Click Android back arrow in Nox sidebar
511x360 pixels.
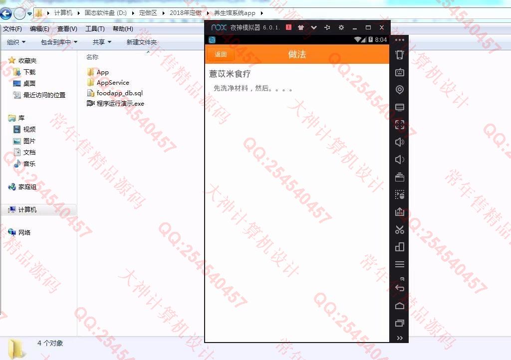pyautogui.click(x=400, y=288)
